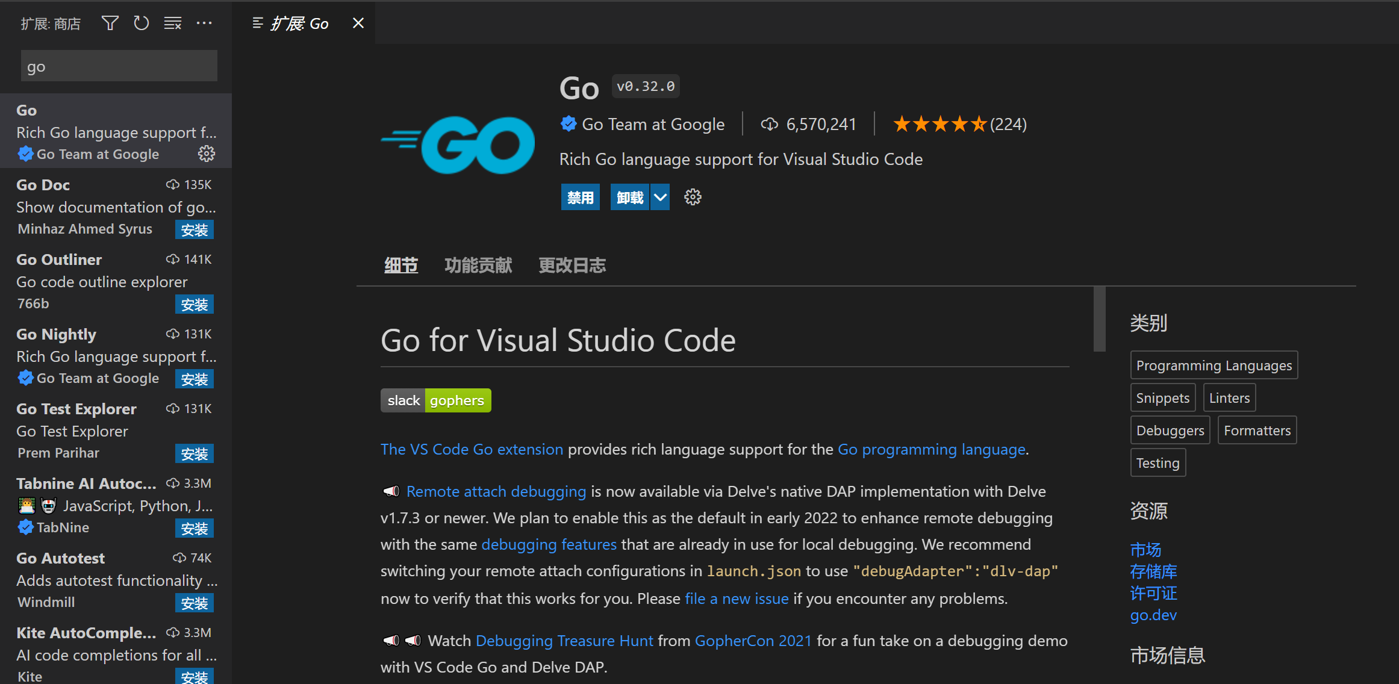Click the star rating for the Go extension
The width and height of the screenshot is (1399, 684).
click(939, 125)
